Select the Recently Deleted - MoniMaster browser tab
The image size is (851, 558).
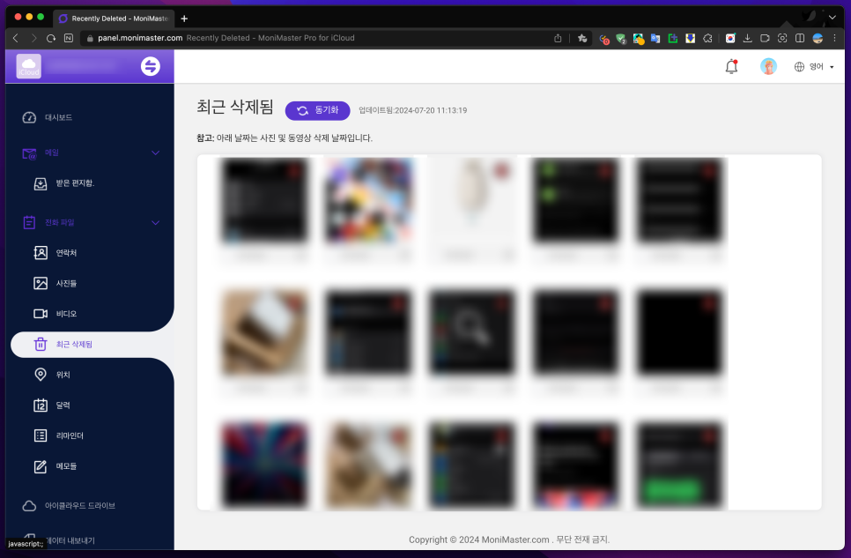click(x=114, y=19)
